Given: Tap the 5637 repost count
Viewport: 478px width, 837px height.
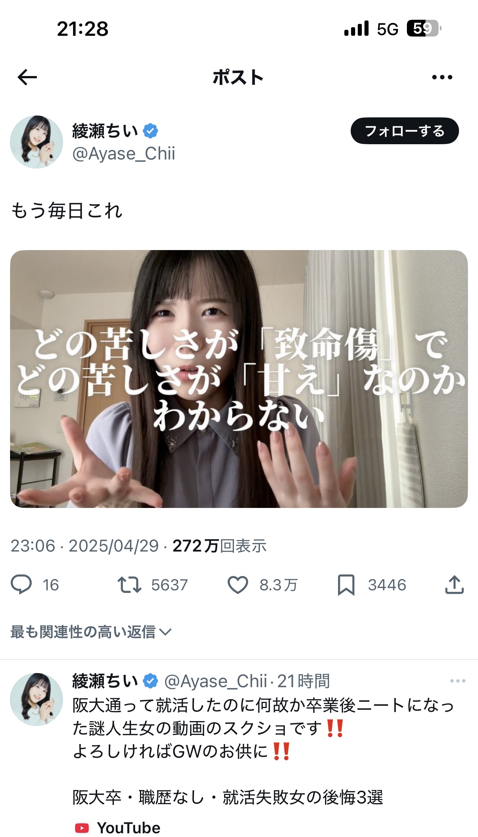Looking at the screenshot, I should (169, 585).
